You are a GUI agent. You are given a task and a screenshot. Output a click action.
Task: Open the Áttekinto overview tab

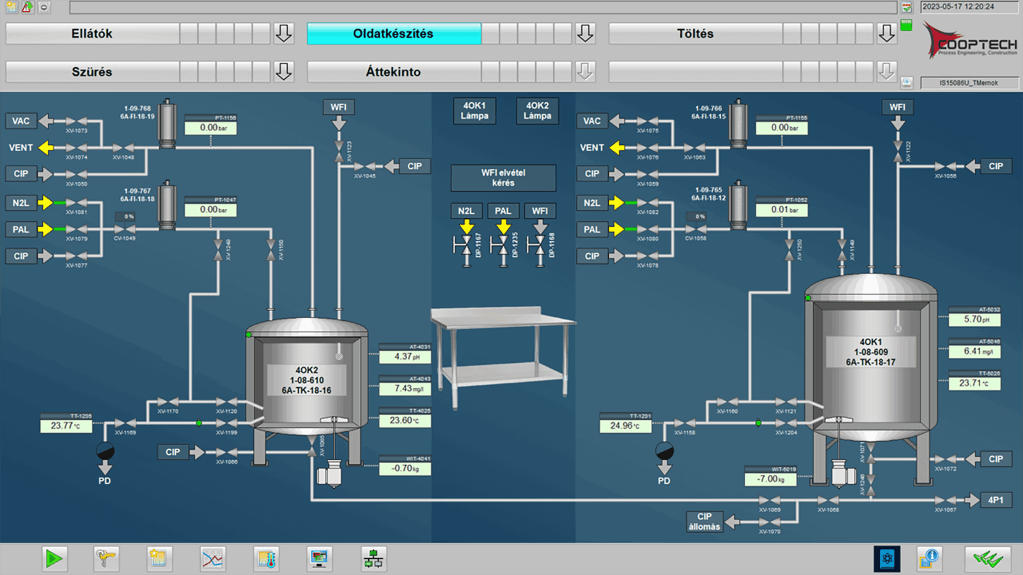point(394,72)
